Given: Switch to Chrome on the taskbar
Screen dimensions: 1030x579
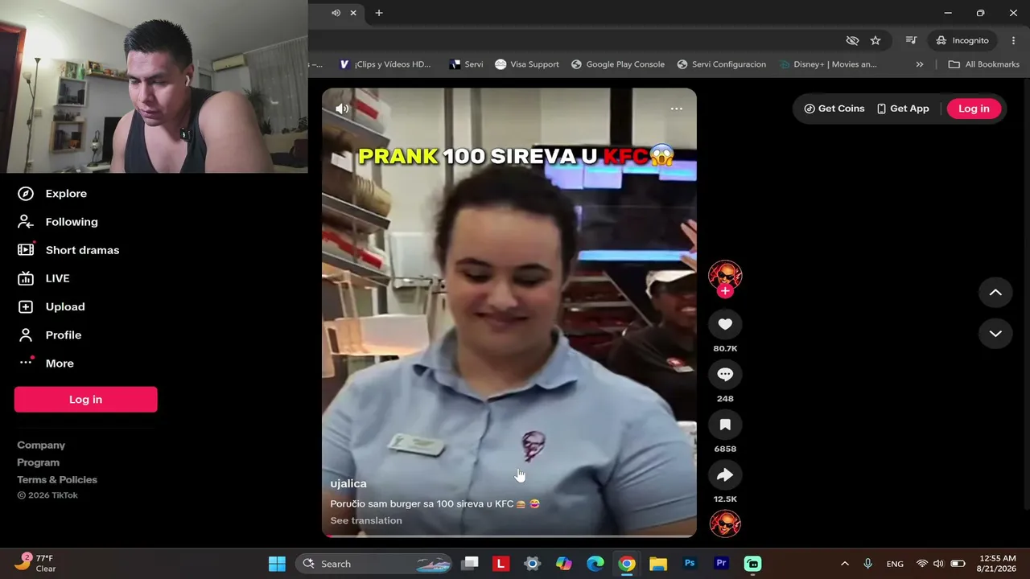Looking at the screenshot, I should pos(627,564).
